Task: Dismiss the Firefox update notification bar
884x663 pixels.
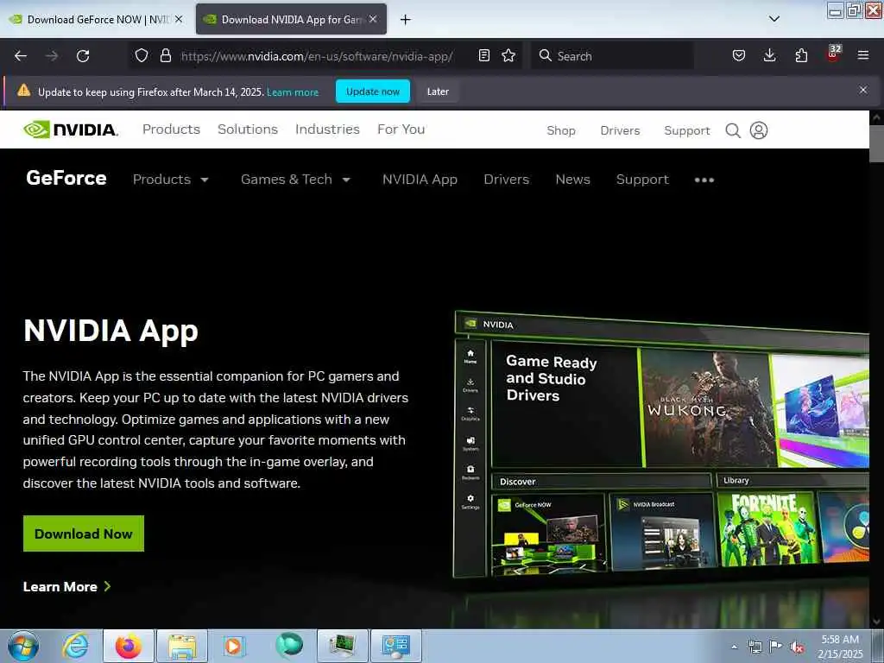Action: point(862,90)
